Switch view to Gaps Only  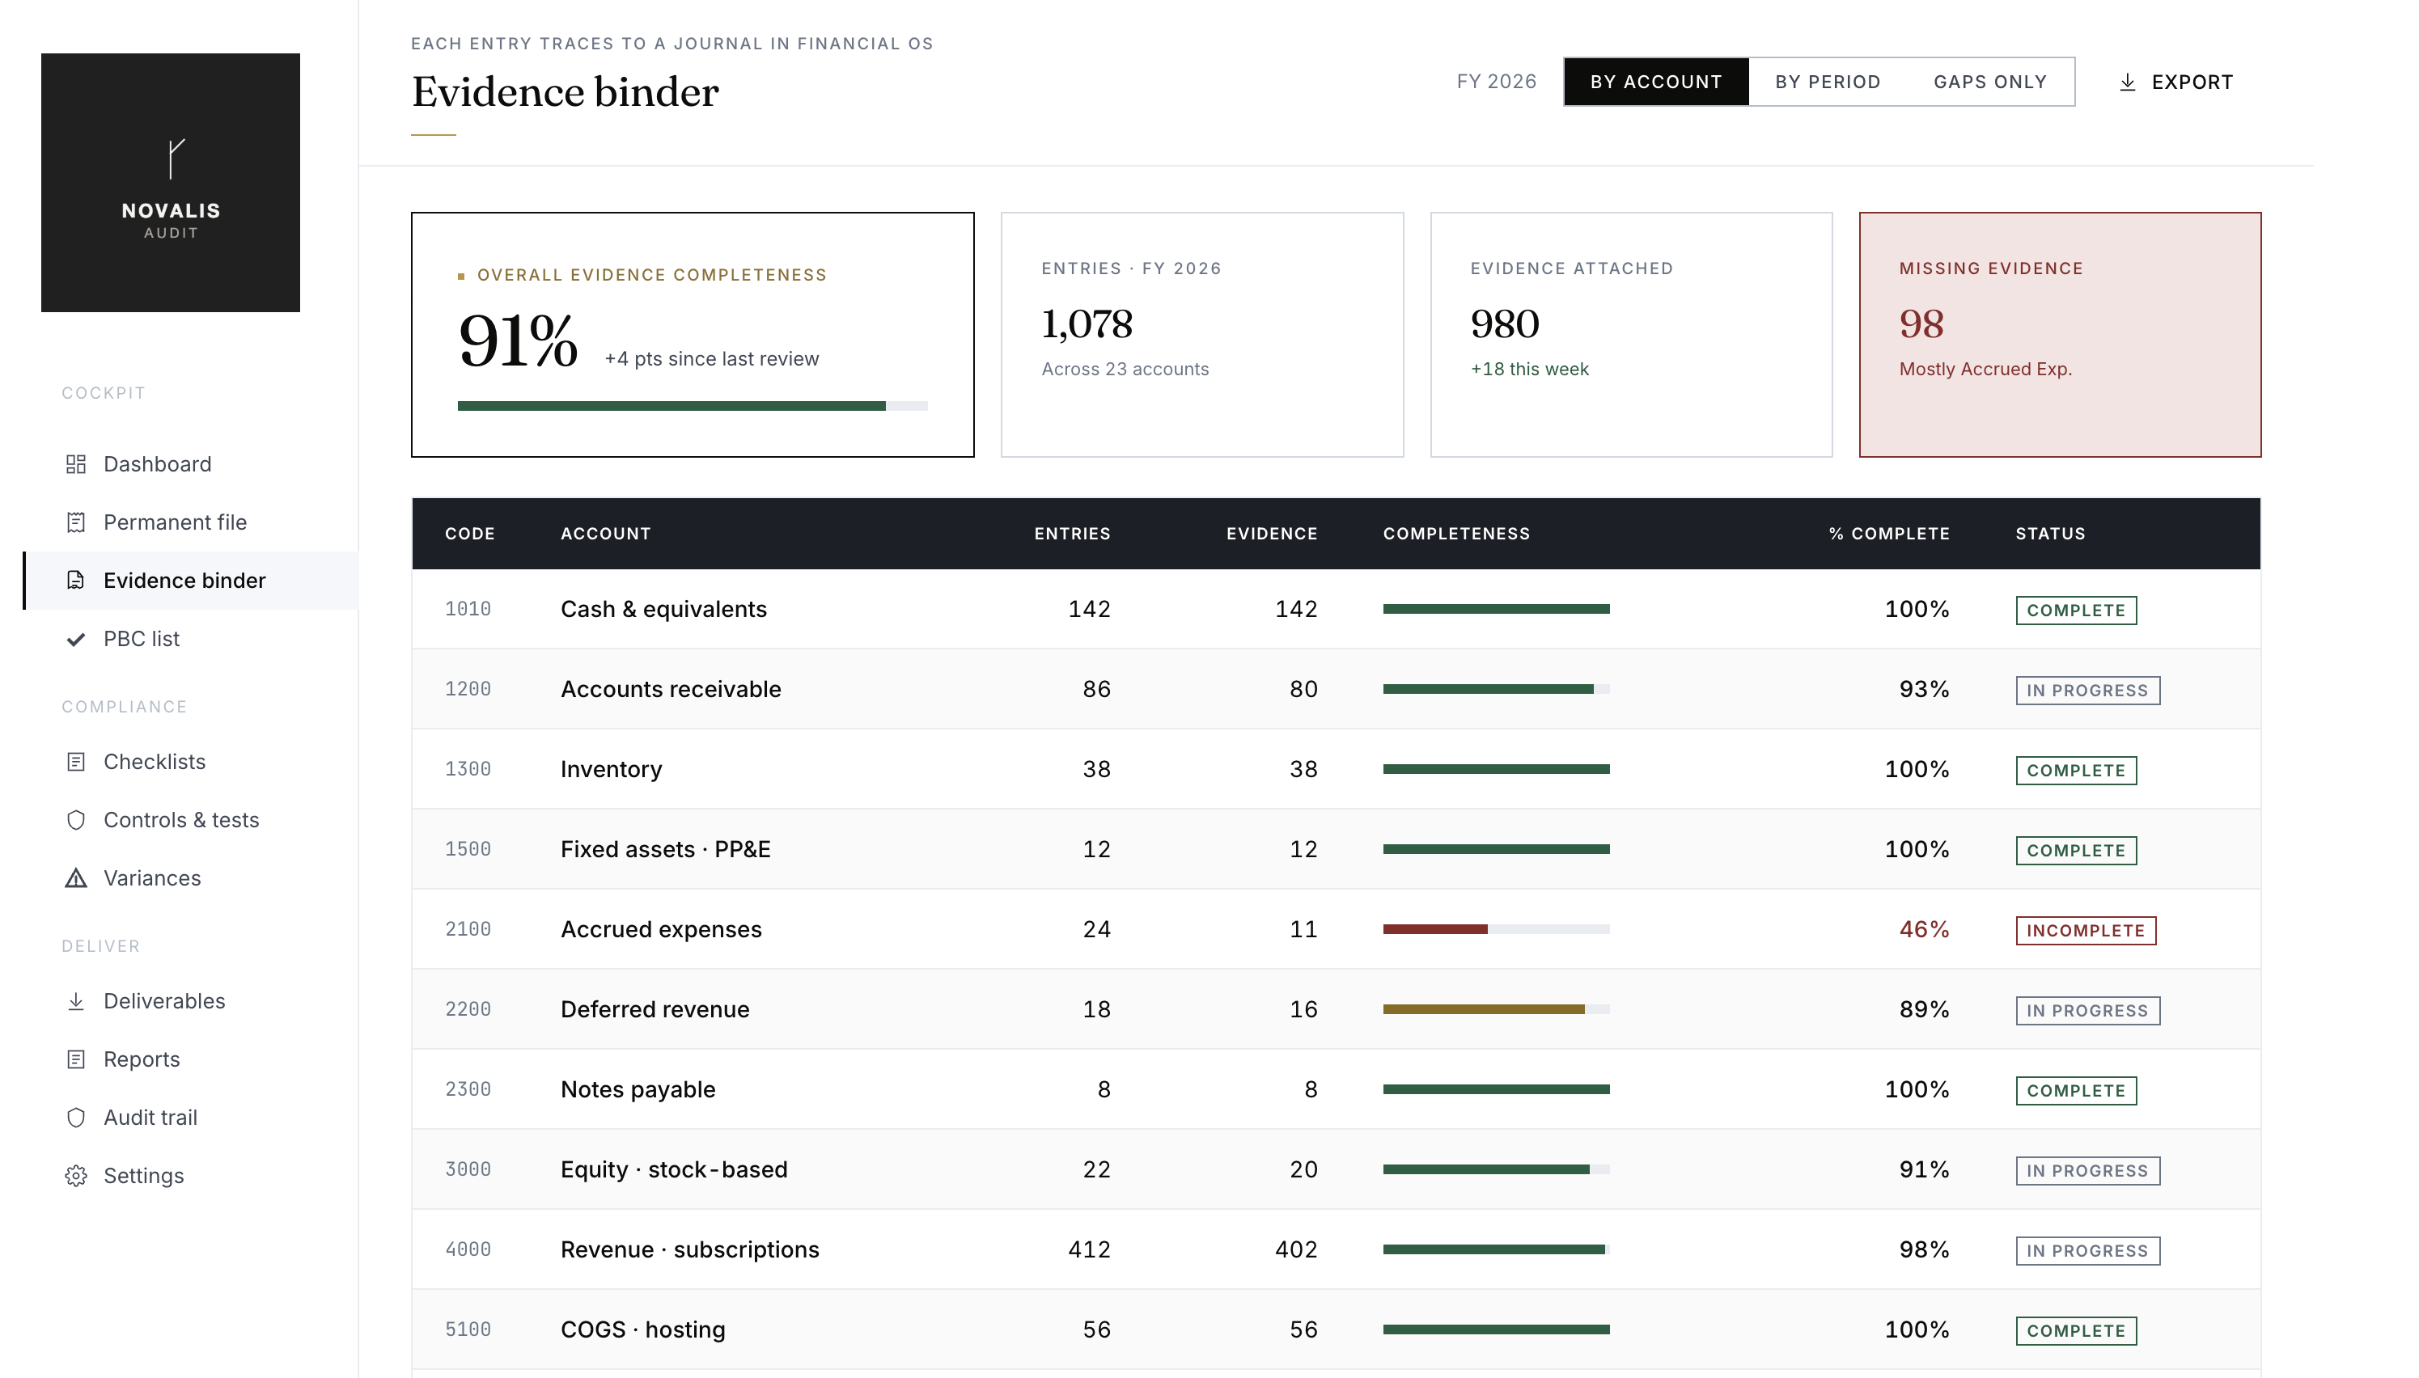point(1990,82)
